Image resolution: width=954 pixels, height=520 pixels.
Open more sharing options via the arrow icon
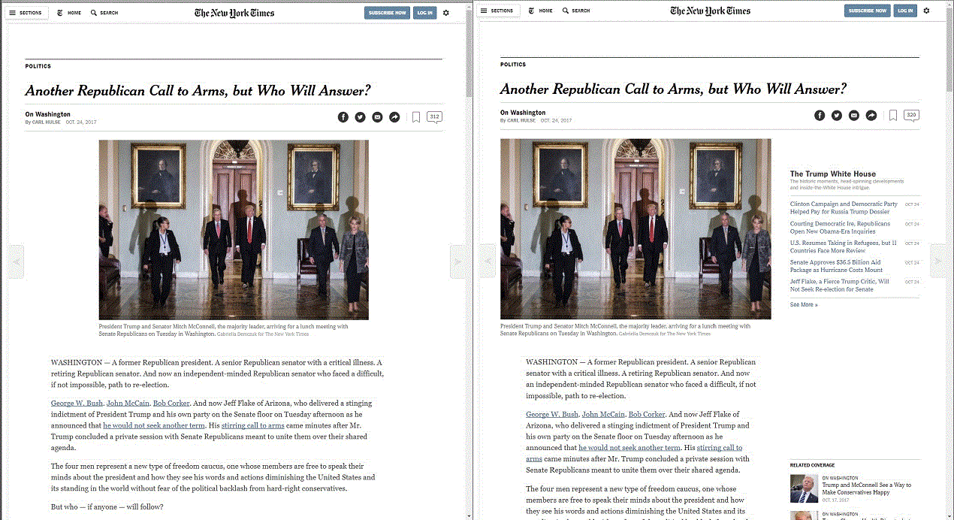[394, 116]
